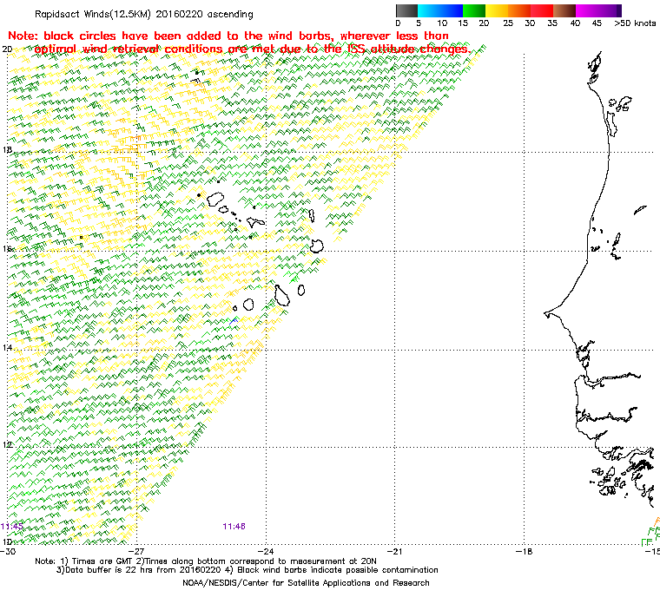This screenshot has width=660, height=597.
Task: Click the blue wind barb south of islands
Action: (x=234, y=320)
